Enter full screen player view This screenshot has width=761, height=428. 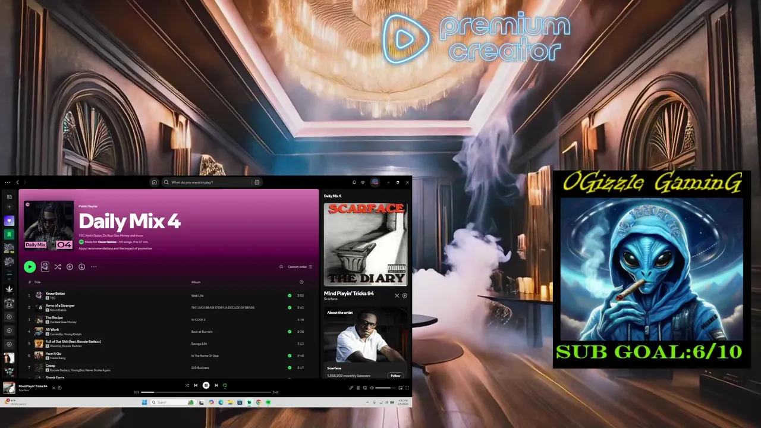point(407,388)
